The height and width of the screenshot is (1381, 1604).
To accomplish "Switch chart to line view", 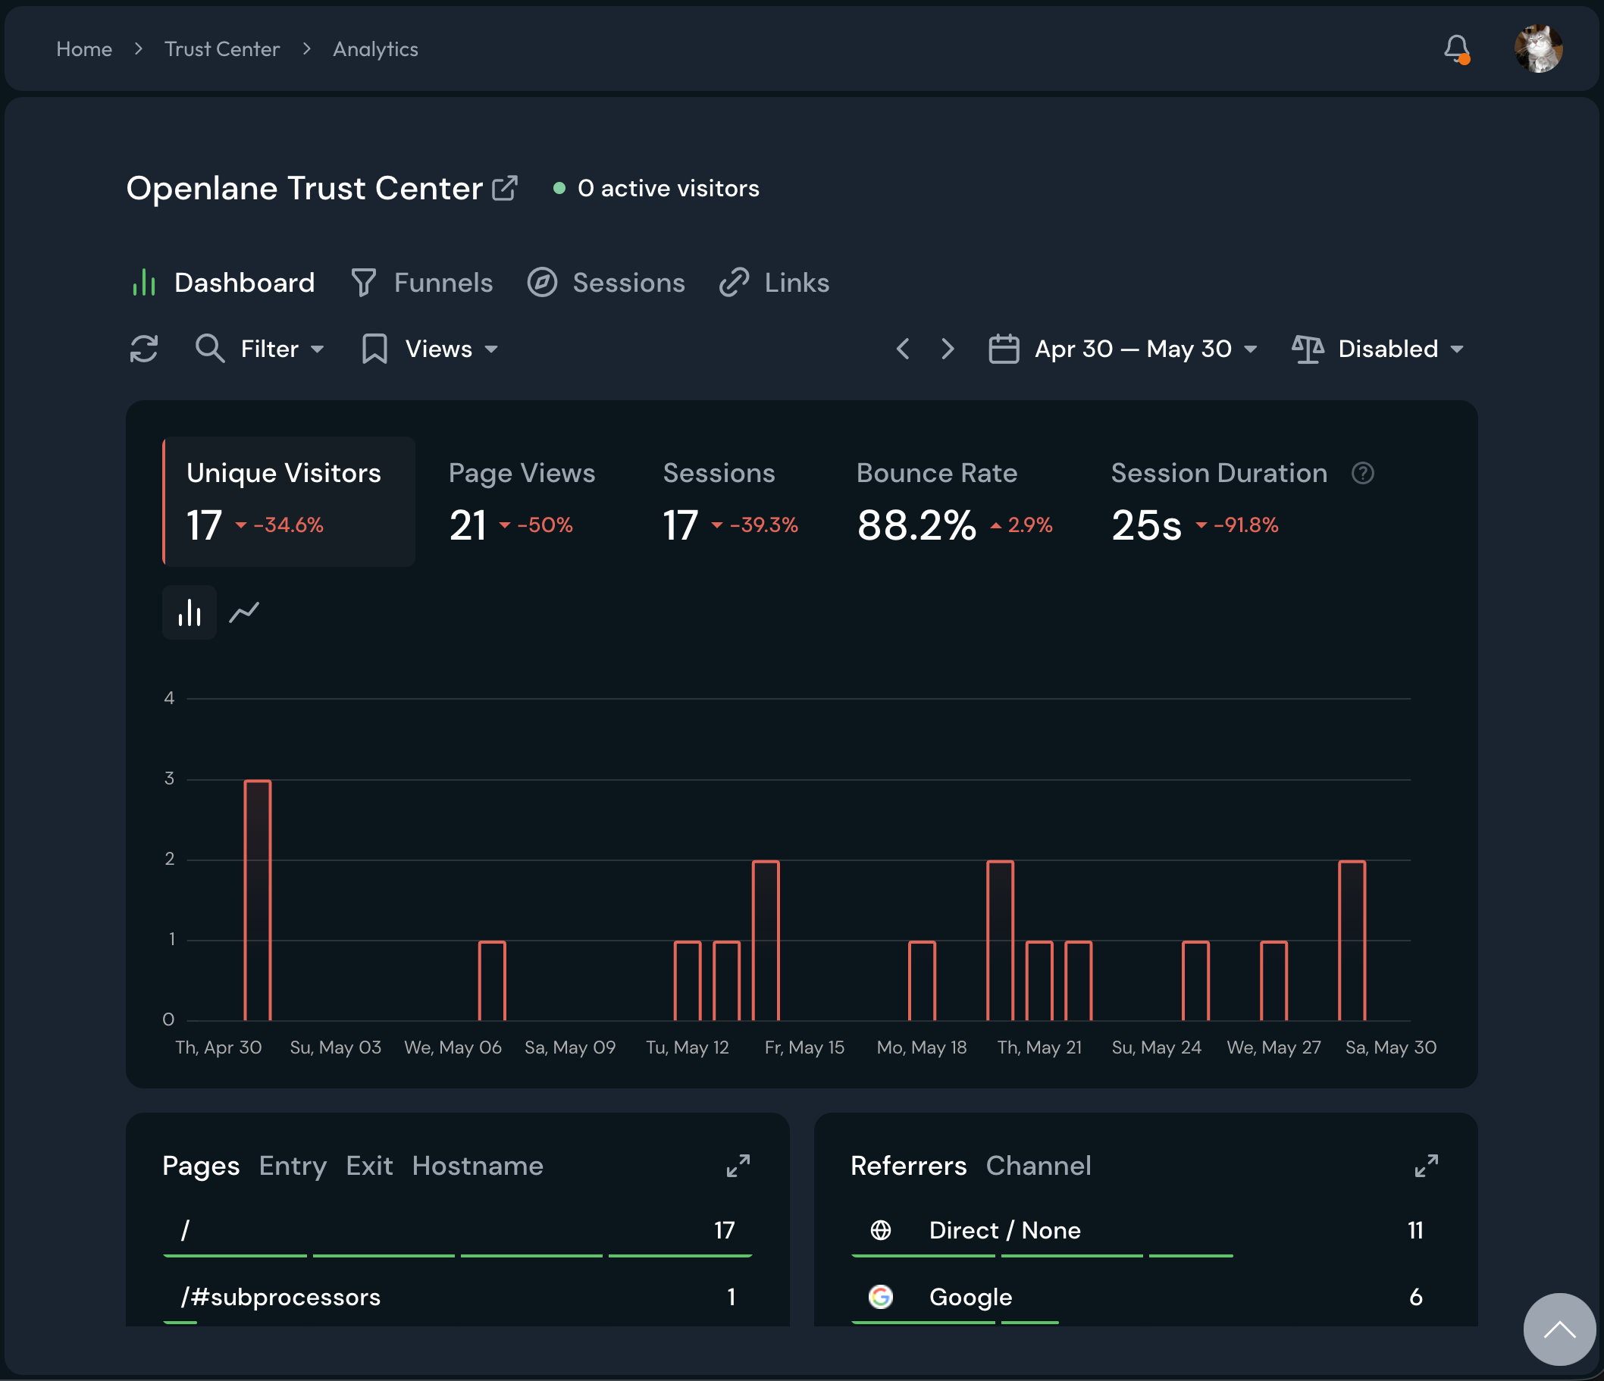I will (x=244, y=612).
